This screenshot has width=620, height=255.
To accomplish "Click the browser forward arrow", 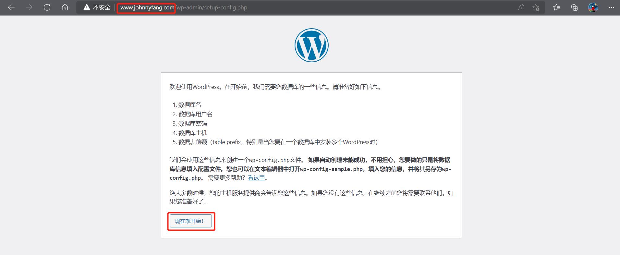I will 29,7.
